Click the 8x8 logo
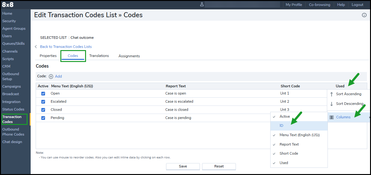 click(x=8, y=5)
